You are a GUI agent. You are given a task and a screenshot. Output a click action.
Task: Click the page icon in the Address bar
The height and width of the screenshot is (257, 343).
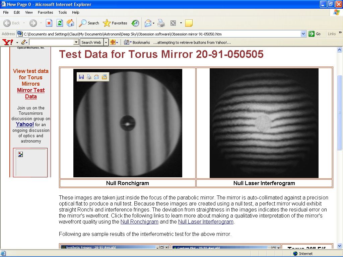(x=20, y=34)
